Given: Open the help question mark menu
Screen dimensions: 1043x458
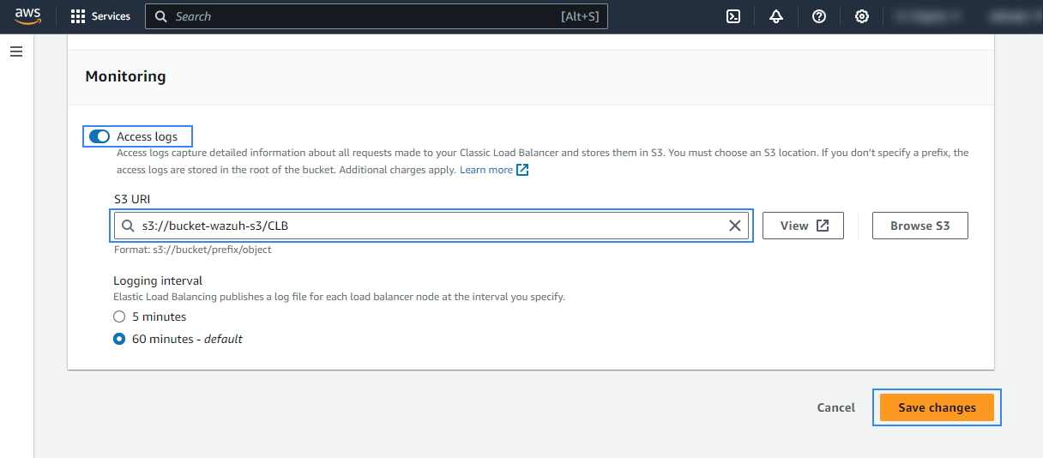Looking at the screenshot, I should tap(819, 16).
